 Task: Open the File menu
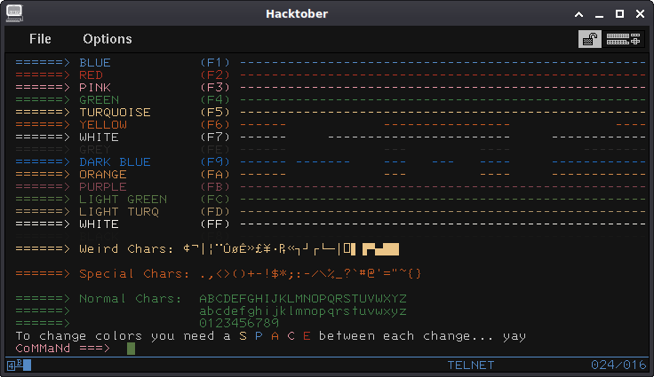tap(40, 39)
